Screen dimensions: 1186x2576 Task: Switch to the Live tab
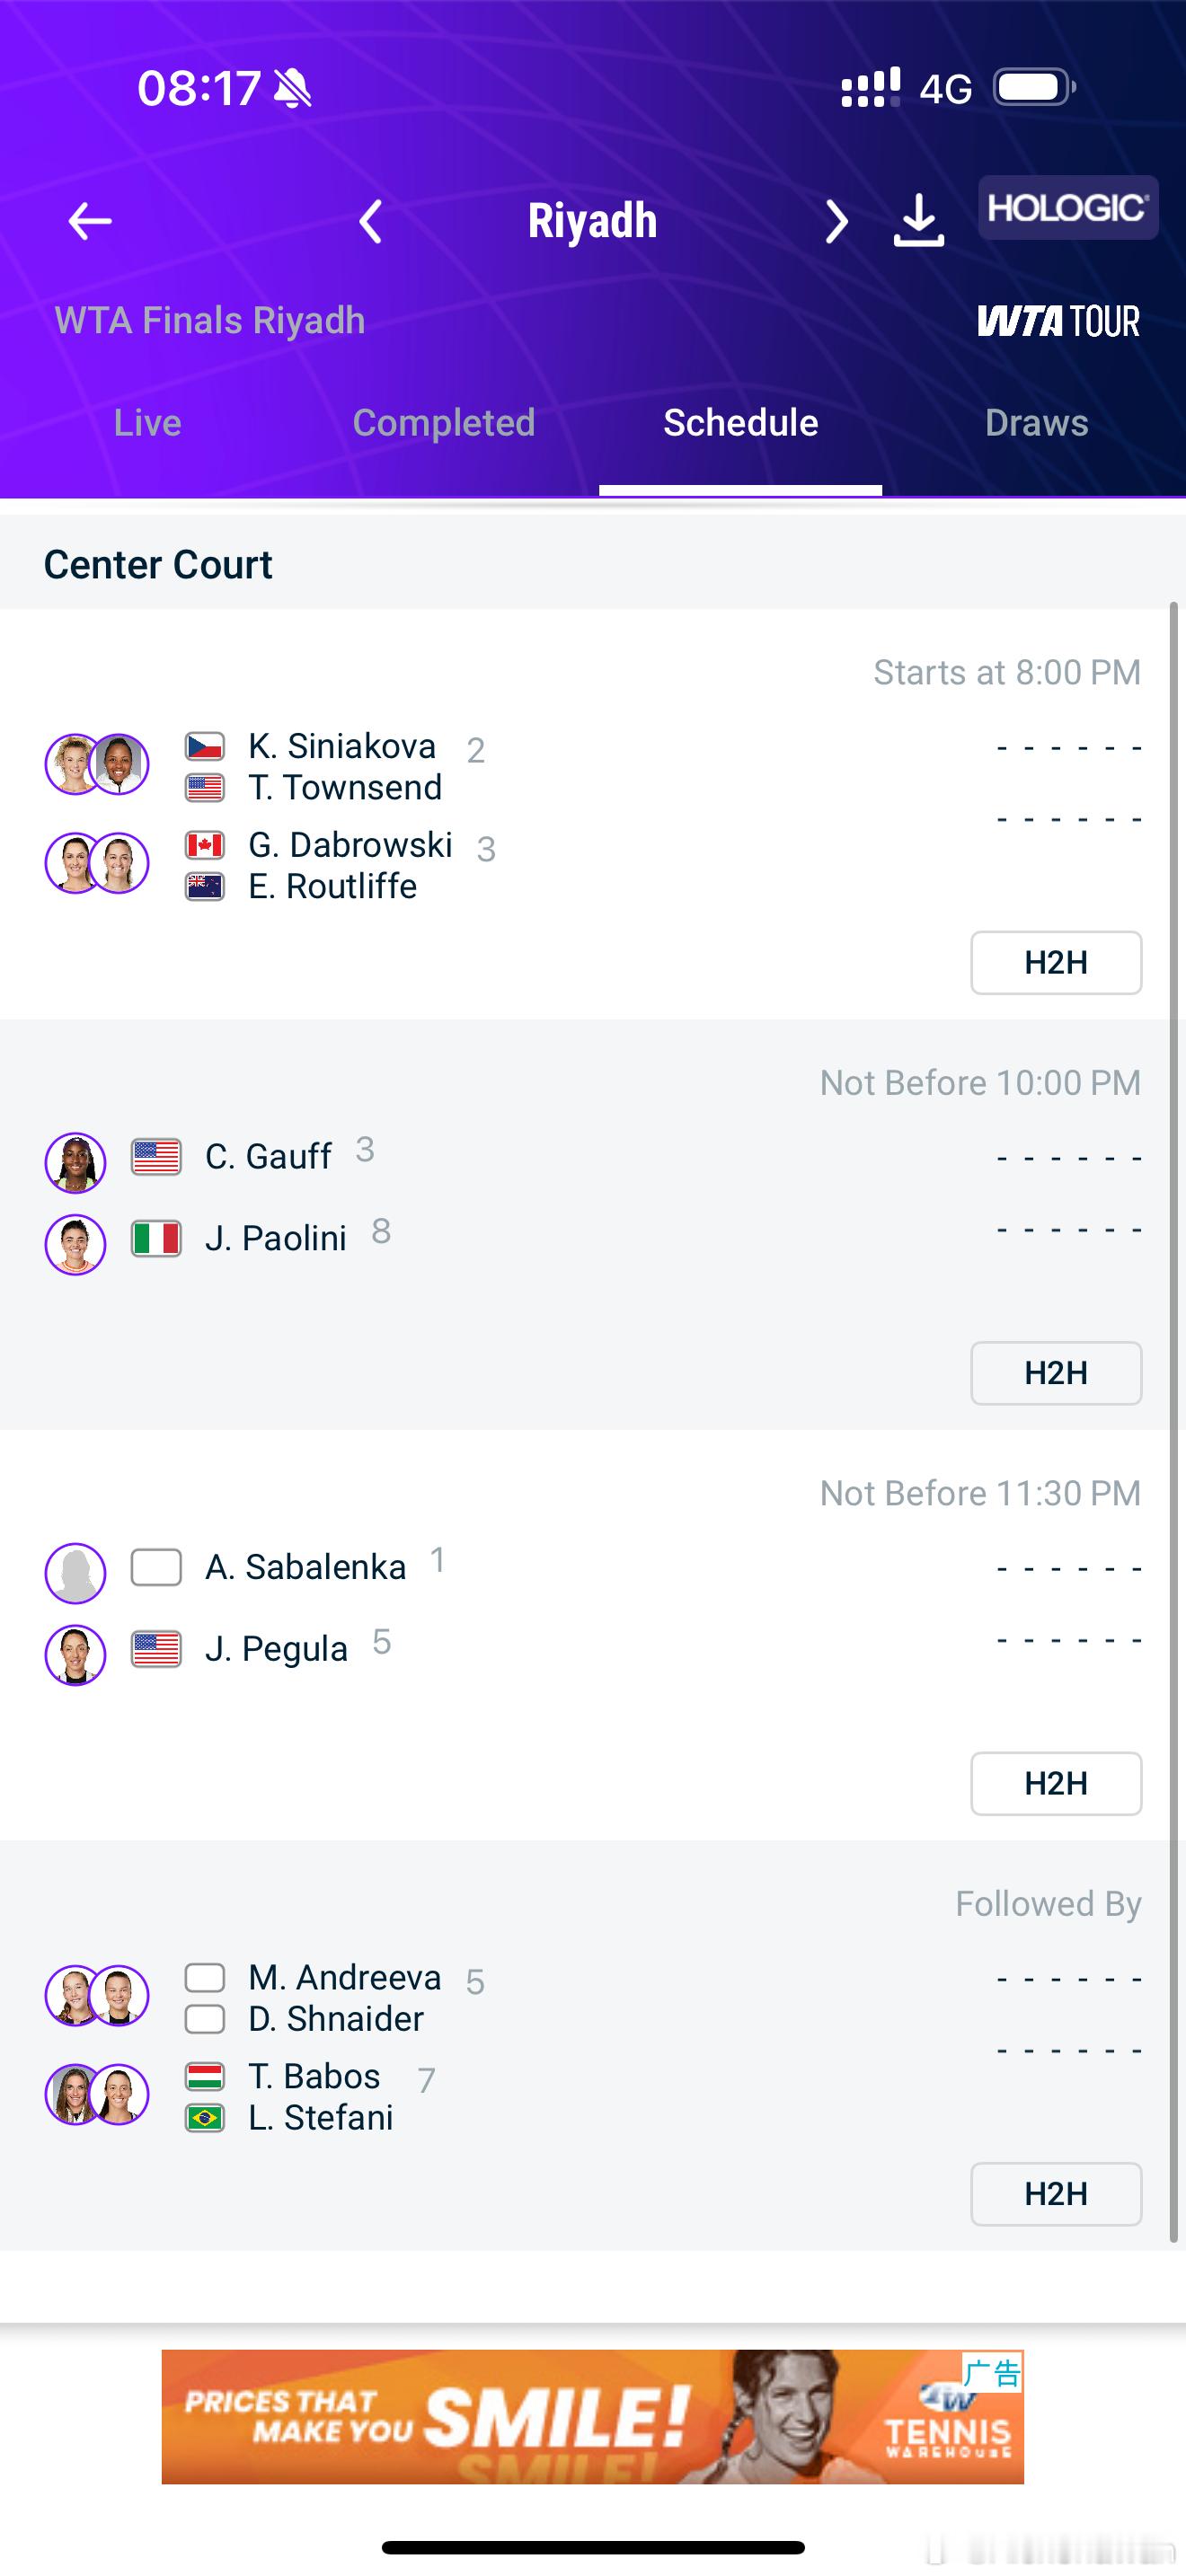147,423
